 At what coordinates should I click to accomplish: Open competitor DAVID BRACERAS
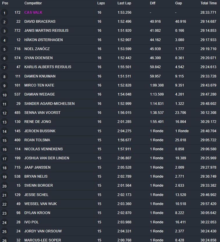[40, 22]
